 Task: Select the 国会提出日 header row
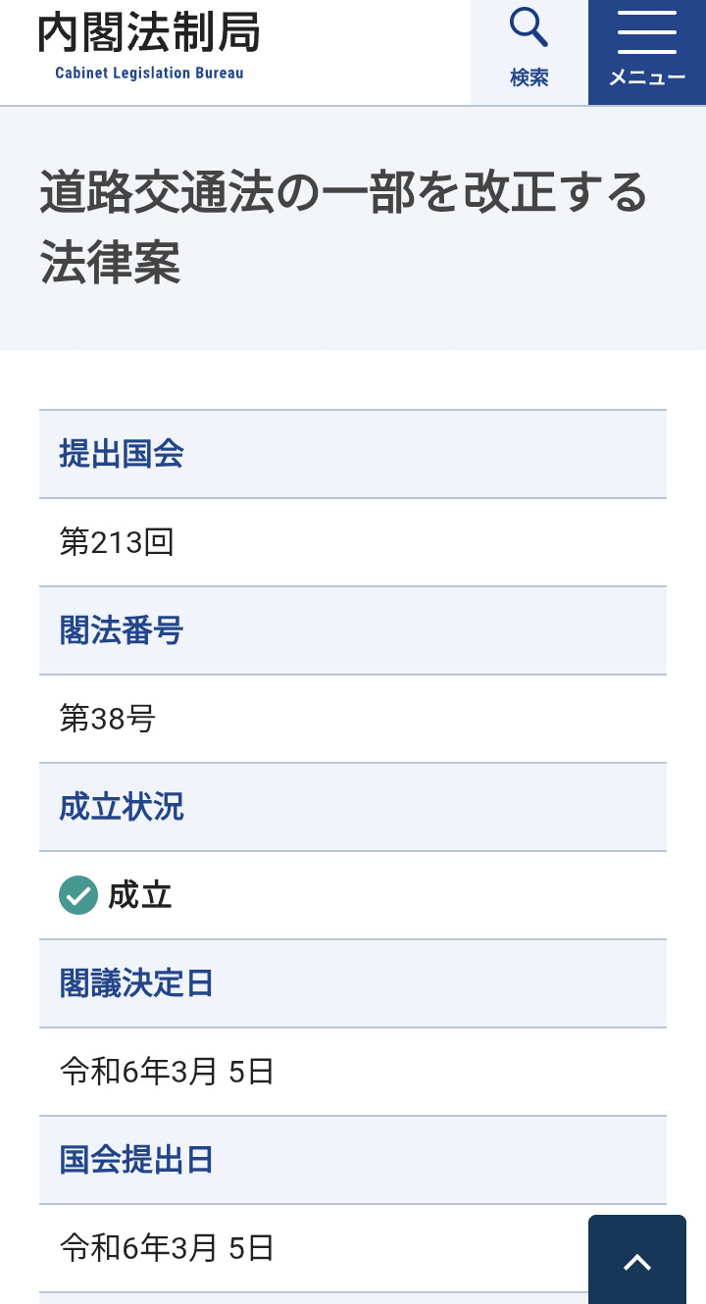pos(353,1160)
